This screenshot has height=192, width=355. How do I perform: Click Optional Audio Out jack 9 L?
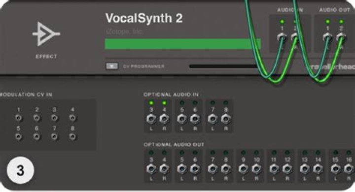(x=244, y=169)
